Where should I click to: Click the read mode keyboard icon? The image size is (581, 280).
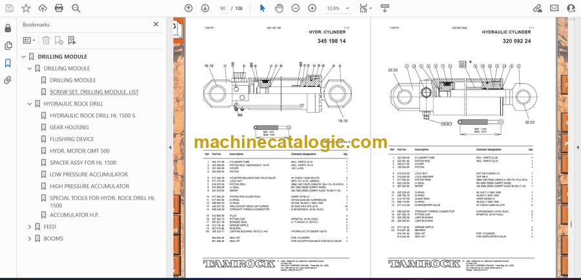[385, 8]
